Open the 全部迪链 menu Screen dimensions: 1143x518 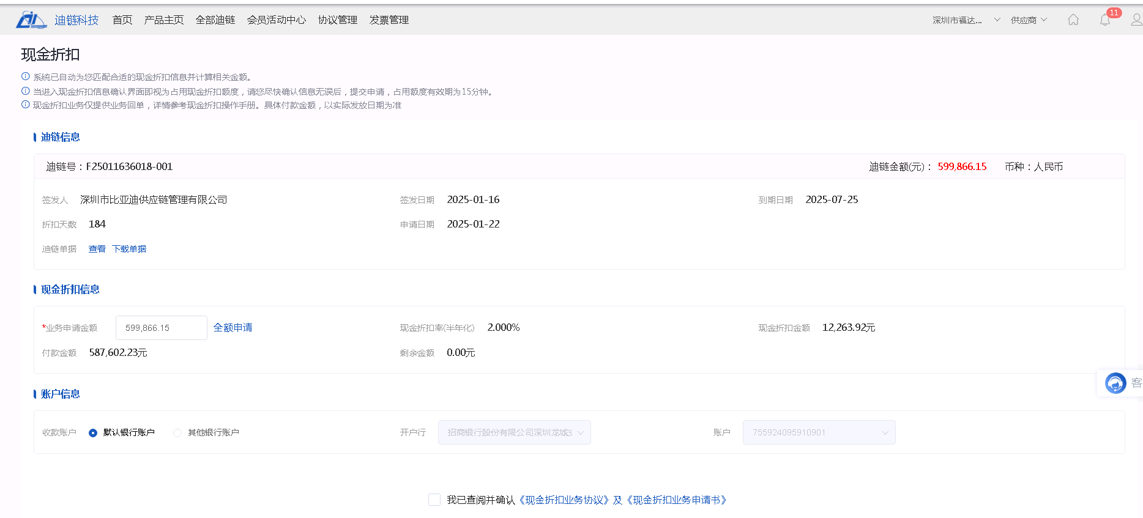pos(215,20)
